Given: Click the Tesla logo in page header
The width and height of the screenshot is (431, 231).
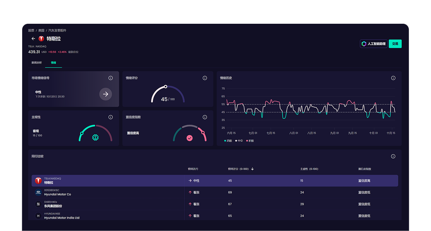Looking at the screenshot, I should coord(41,39).
